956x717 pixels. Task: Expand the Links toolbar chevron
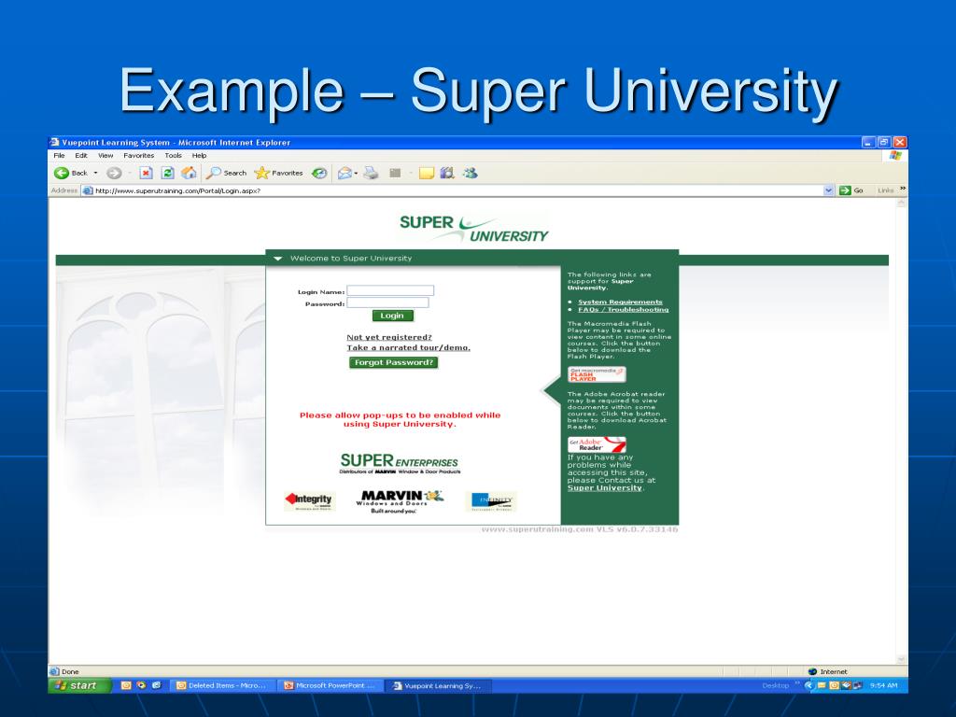point(903,189)
